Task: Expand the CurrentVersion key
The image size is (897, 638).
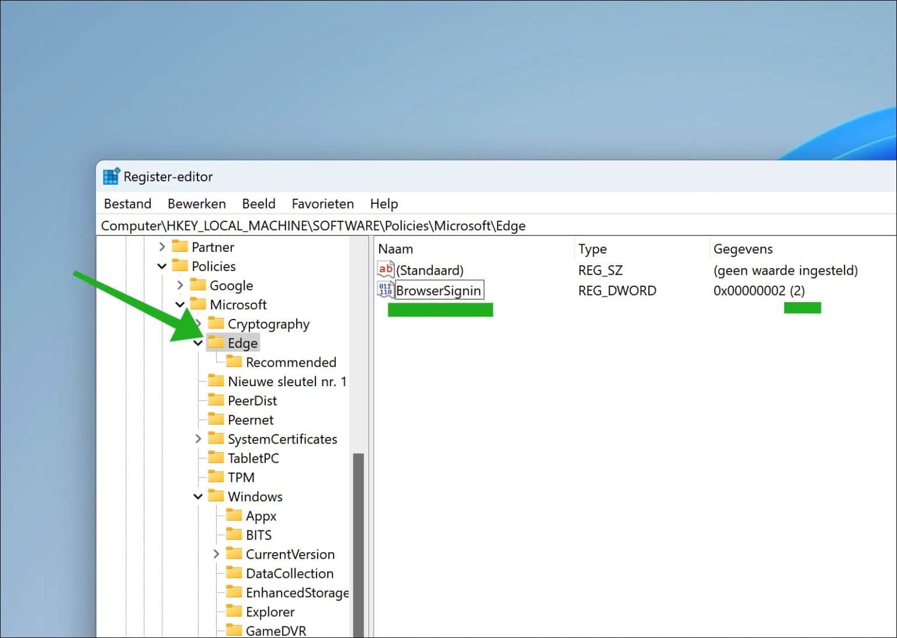Action: pyautogui.click(x=216, y=554)
